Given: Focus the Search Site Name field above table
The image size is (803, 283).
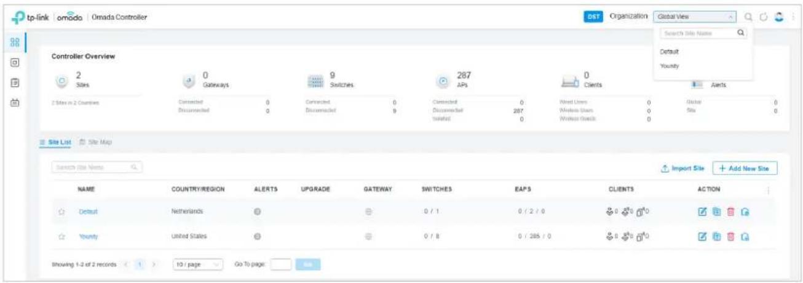Looking at the screenshot, I should pyautogui.click(x=97, y=167).
